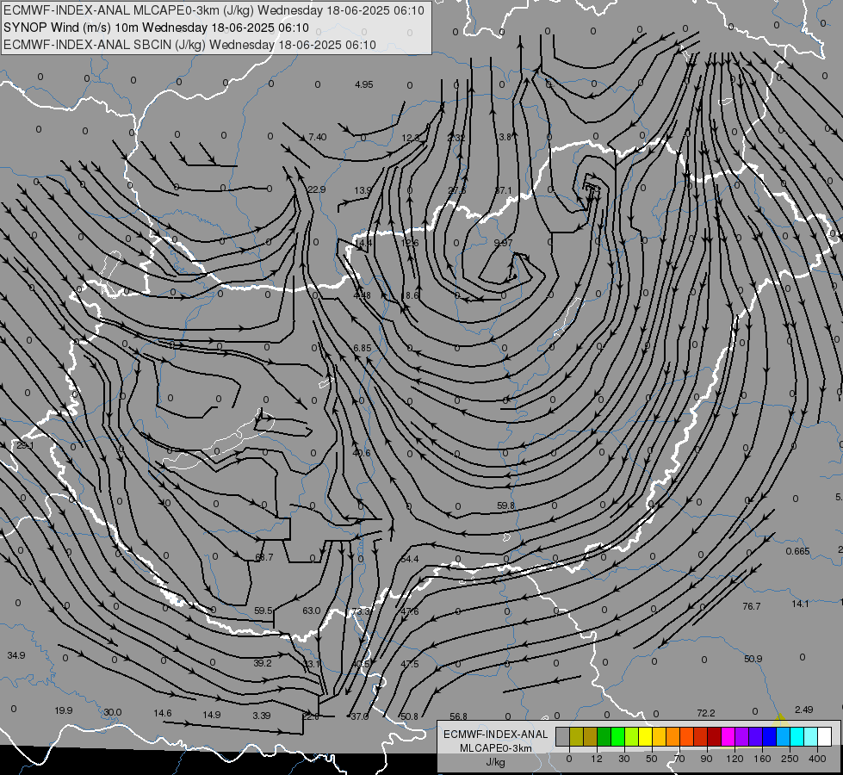Click the white swatch ending the legend
Image resolution: width=843 pixels, height=775 pixels.
click(825, 736)
